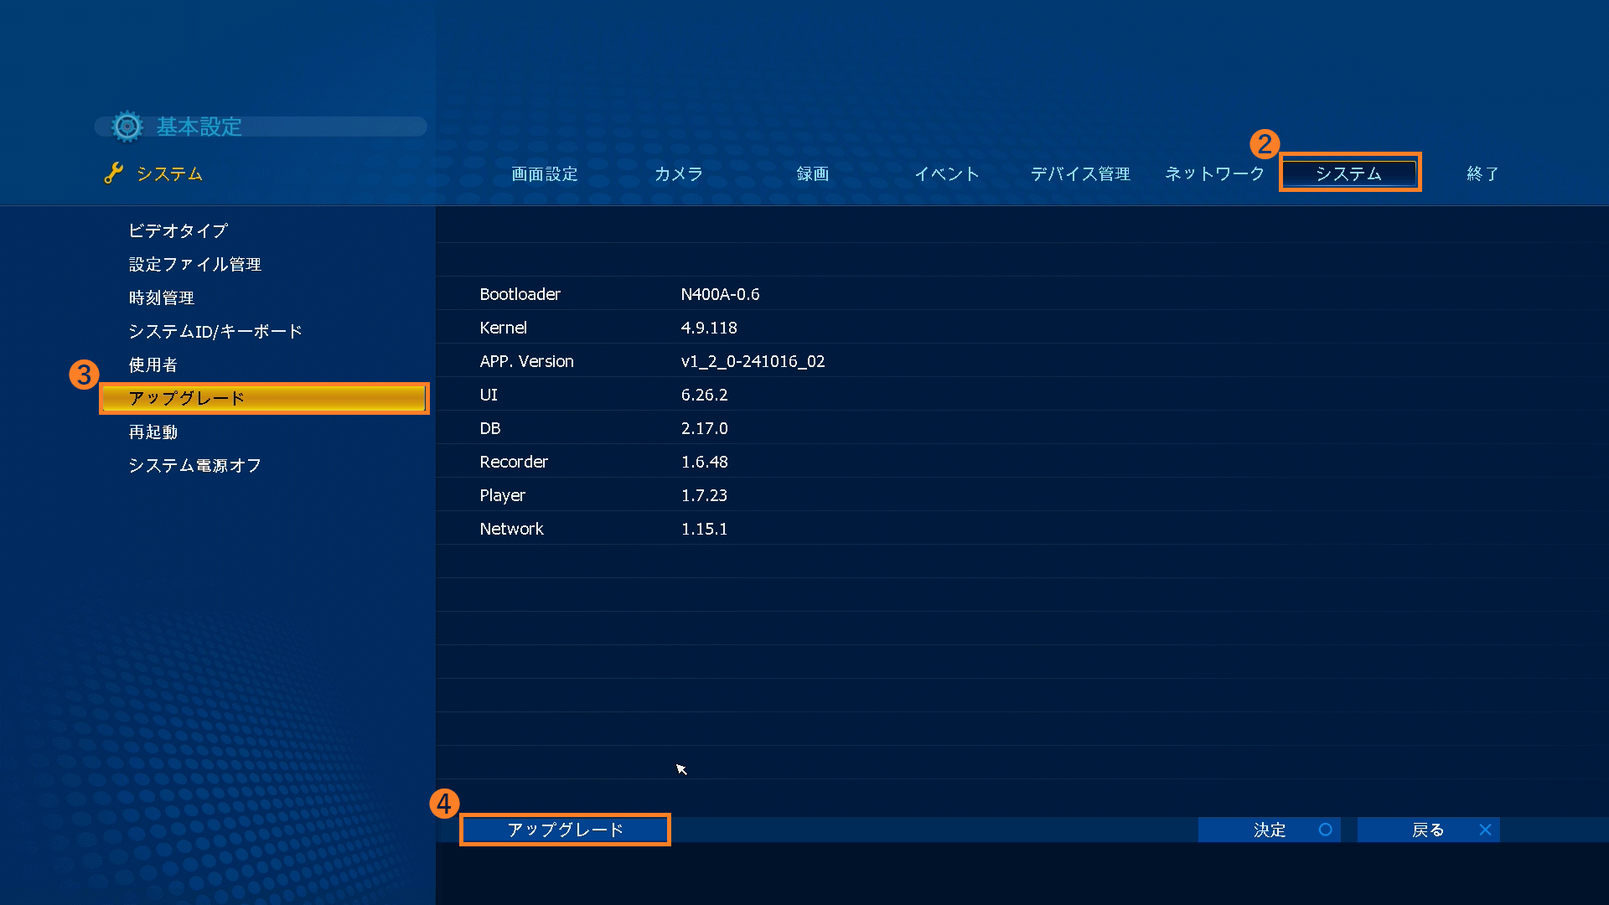Click the circle icon on 決定 button
This screenshot has width=1609, height=905.
(x=1325, y=830)
